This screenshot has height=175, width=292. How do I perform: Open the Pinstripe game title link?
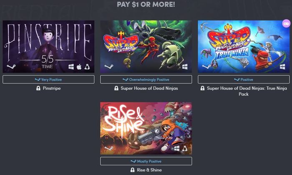tap(52, 88)
